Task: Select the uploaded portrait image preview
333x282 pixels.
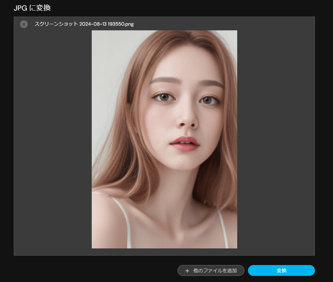Action: pyautogui.click(x=165, y=139)
